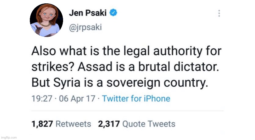The width and height of the screenshot is (255, 140).
Task: Open Jen Psaki's profile picture
Action: tap(46, 20)
